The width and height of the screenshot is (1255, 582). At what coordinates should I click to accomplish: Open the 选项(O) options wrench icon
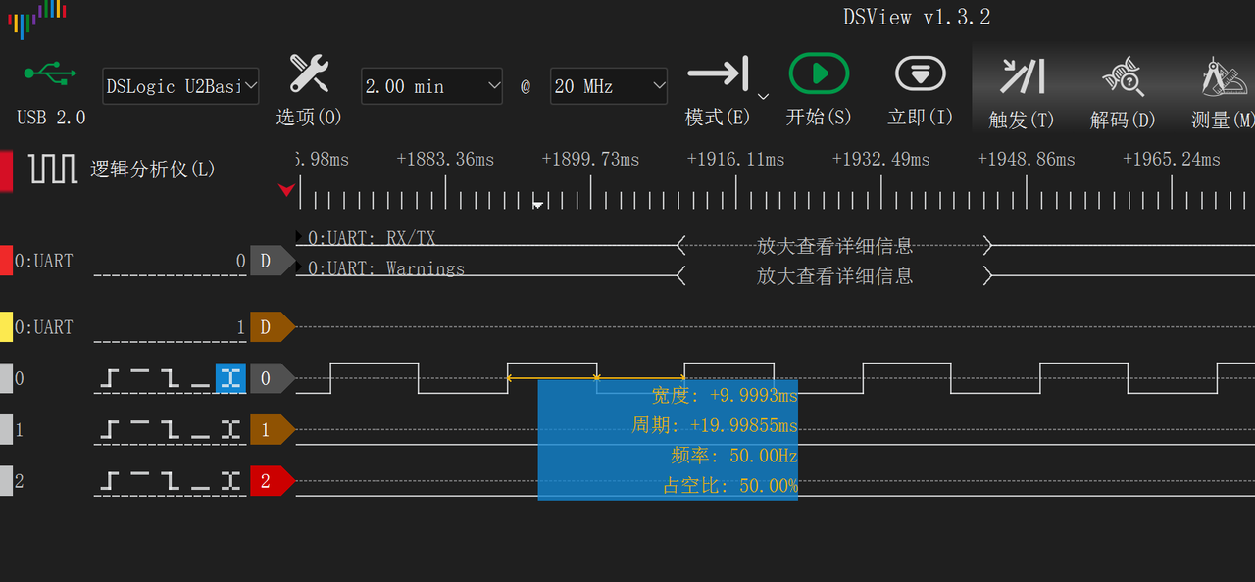308,73
